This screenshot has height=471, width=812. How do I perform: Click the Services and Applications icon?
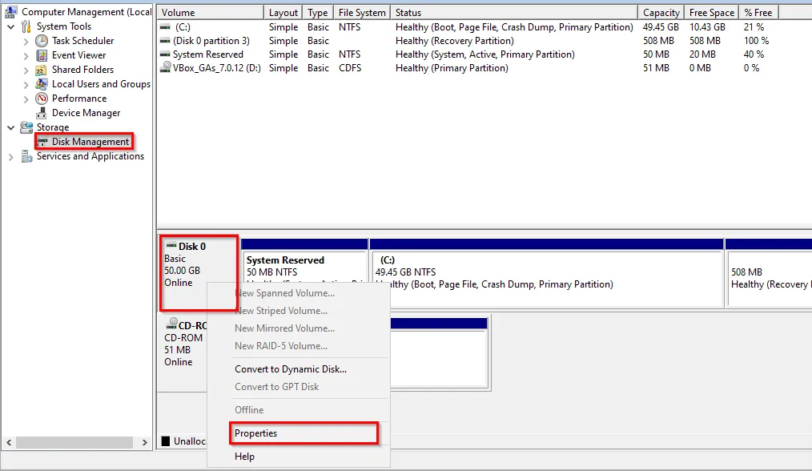pyautogui.click(x=26, y=156)
